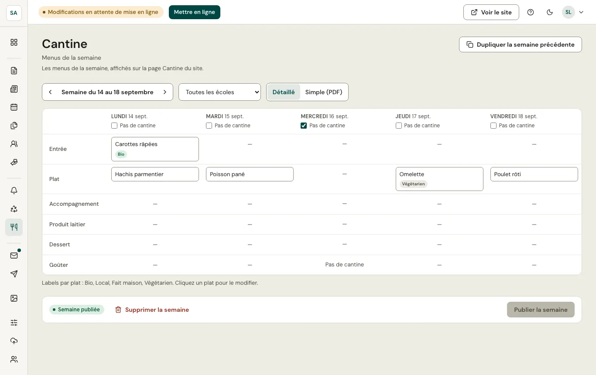The image size is (596, 375).
Task: Open the sliders settings icon in sidebar
Action: [x=14, y=323]
